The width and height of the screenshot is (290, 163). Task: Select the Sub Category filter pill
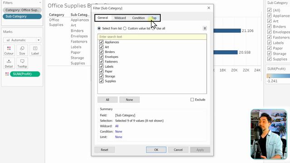22,16
